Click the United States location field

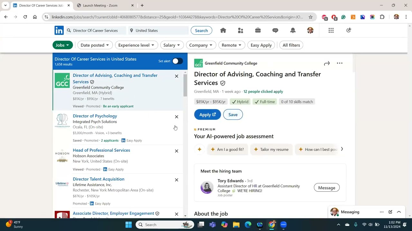(x=158, y=30)
